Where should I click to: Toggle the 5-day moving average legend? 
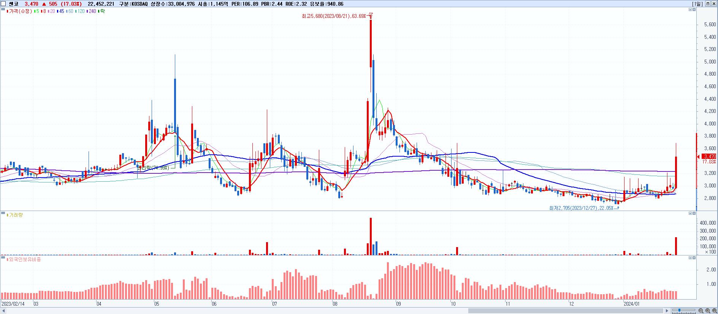(x=36, y=11)
